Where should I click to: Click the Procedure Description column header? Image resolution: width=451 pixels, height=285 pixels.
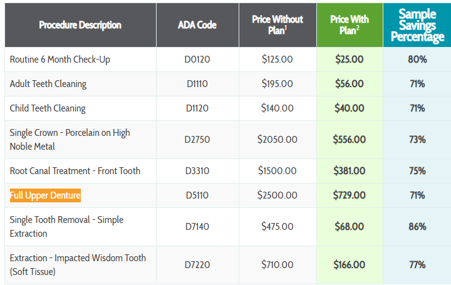(x=80, y=25)
